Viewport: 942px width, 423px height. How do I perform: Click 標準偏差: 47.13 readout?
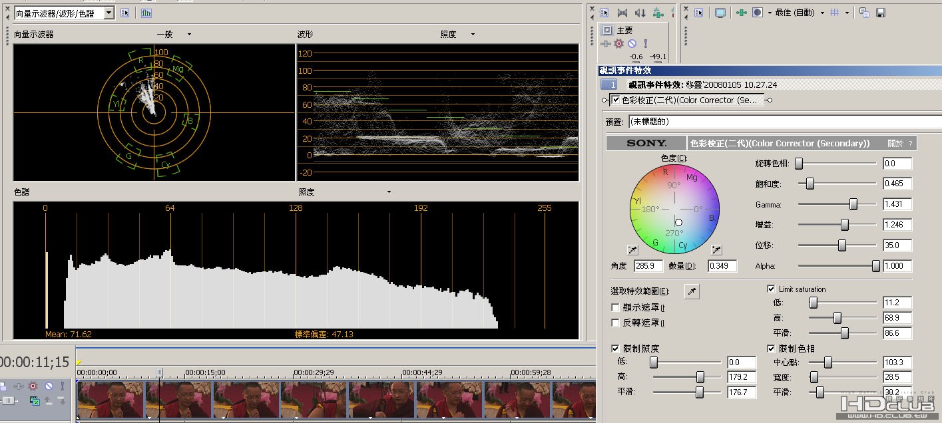coord(324,334)
